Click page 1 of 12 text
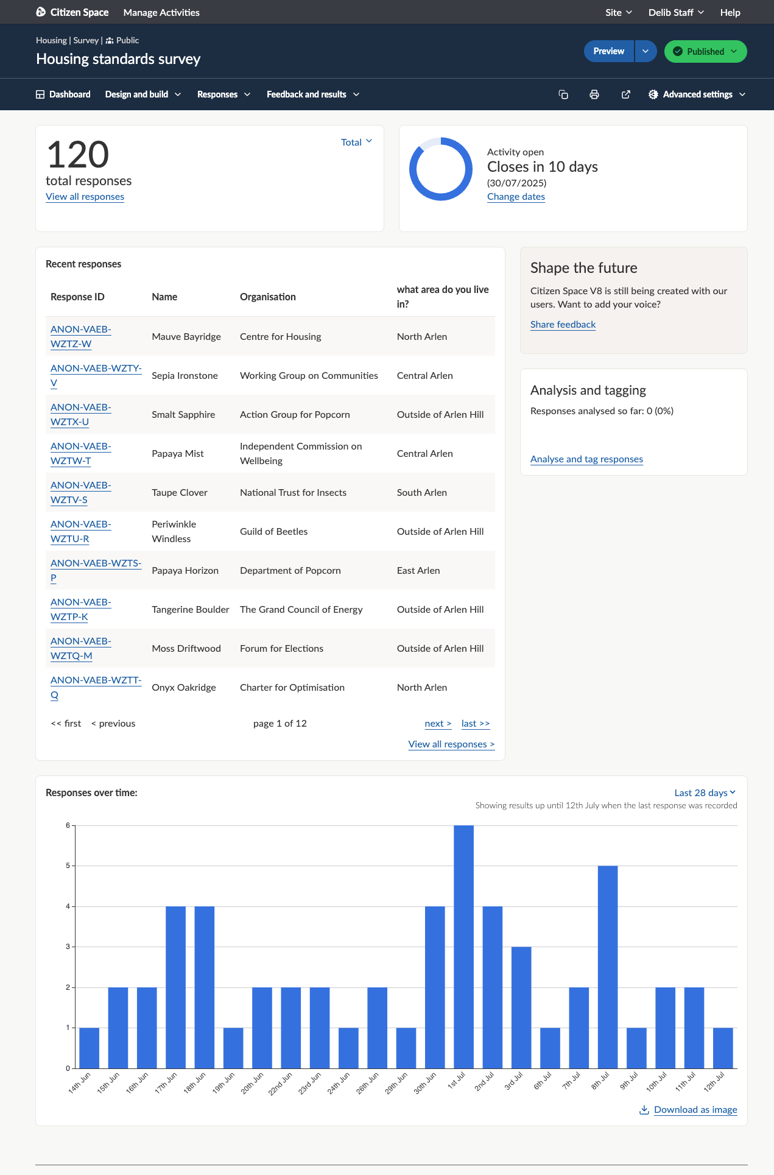Image resolution: width=774 pixels, height=1175 pixels. tap(280, 724)
